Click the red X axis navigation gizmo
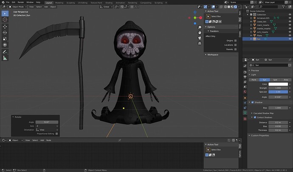Image resolution: width=293 pixels, height=172 pixels. coord(200,18)
